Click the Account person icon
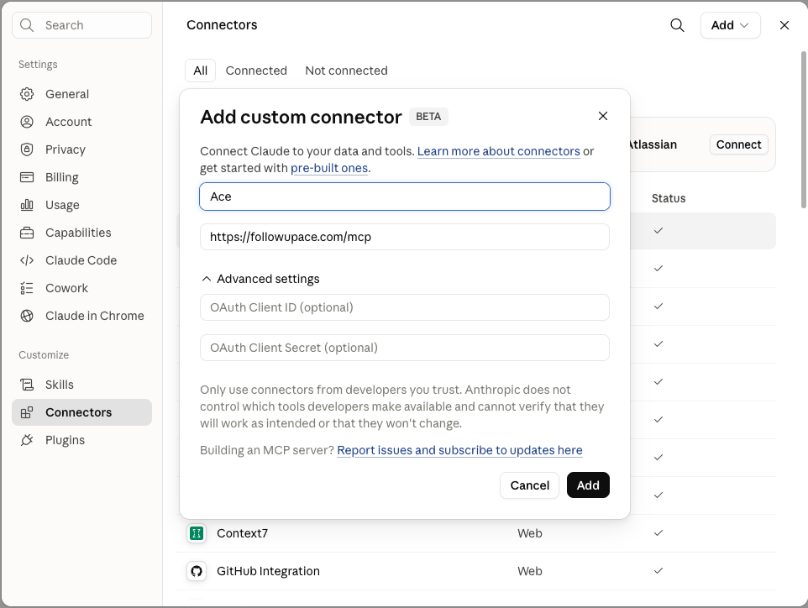The image size is (808, 608). pos(27,122)
